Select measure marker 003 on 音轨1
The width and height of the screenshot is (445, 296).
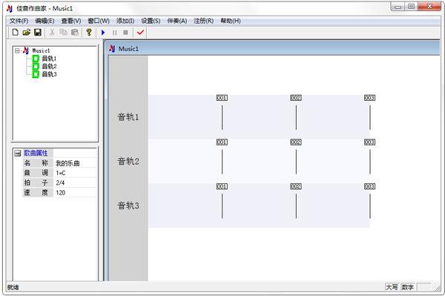pyautogui.click(x=369, y=98)
